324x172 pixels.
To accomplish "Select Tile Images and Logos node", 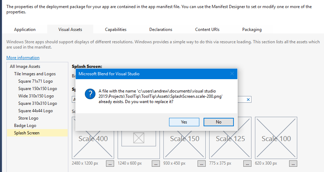I will (x=35, y=74).
